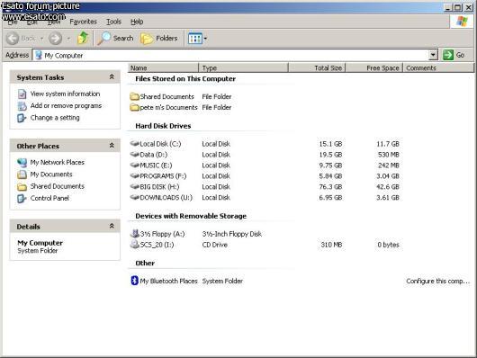Select Local Disk (C:) drive icon

pyautogui.click(x=134, y=143)
